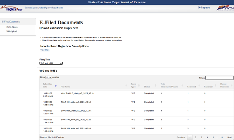Click the 'Showing 1 to 5 of 67 entries' text

tap(52, 137)
